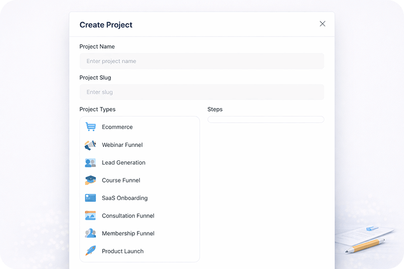The height and width of the screenshot is (269, 404).
Task: Select Lead Generation text option
Action: [123, 163]
